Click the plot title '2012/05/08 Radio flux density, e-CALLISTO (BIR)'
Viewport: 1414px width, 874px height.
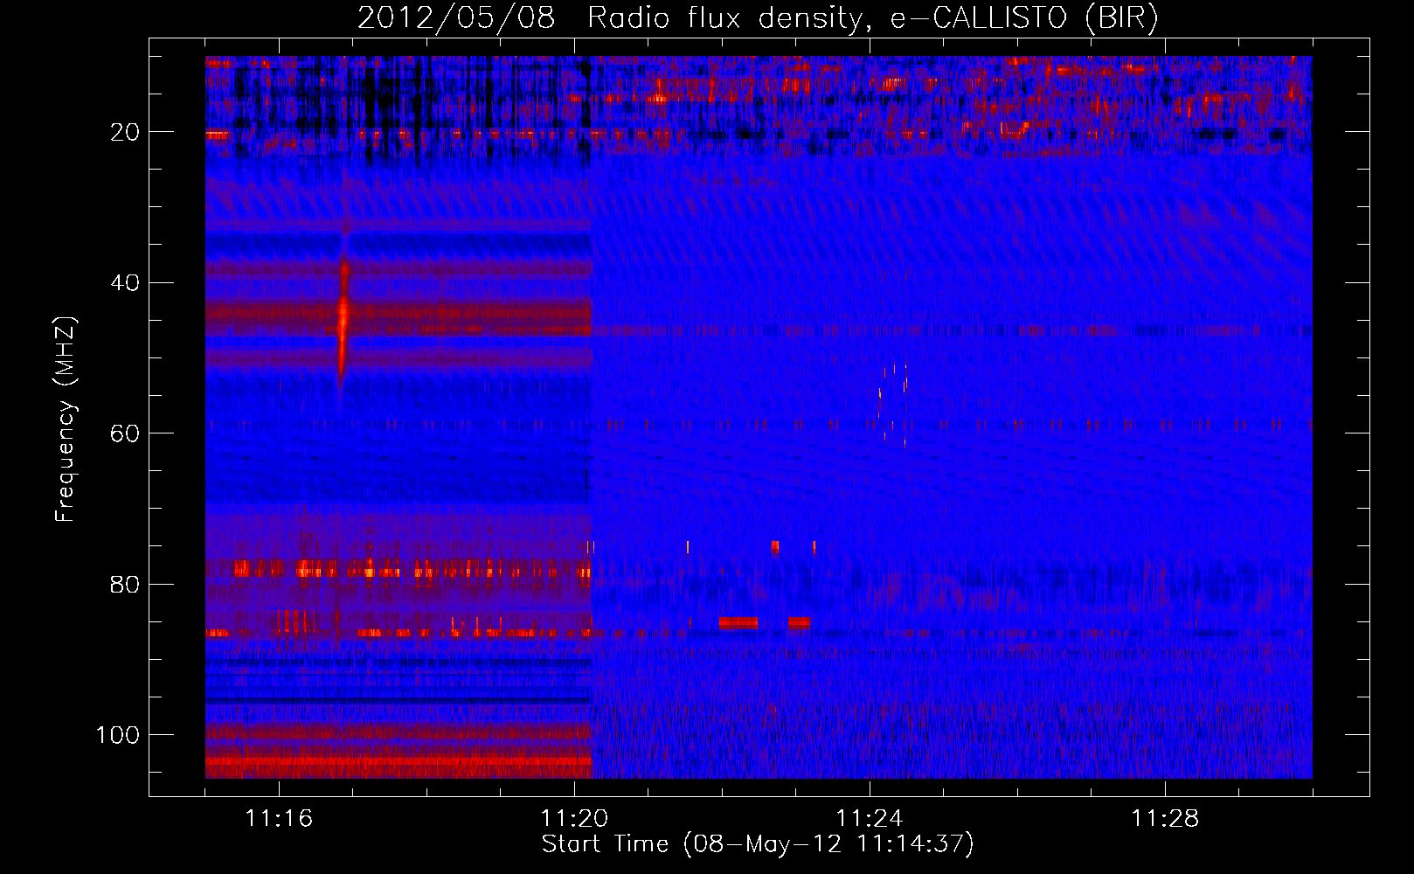click(x=758, y=18)
